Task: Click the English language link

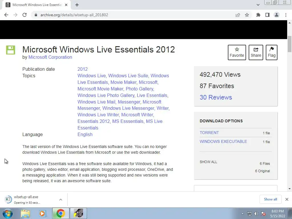Action: 85,135
